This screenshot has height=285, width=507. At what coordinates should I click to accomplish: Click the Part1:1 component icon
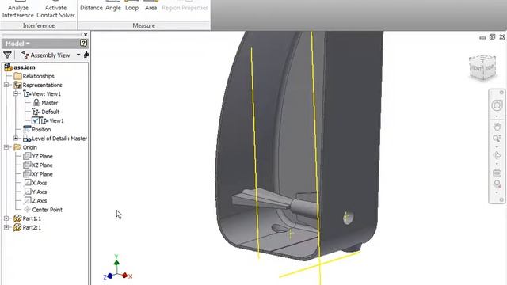(17, 218)
